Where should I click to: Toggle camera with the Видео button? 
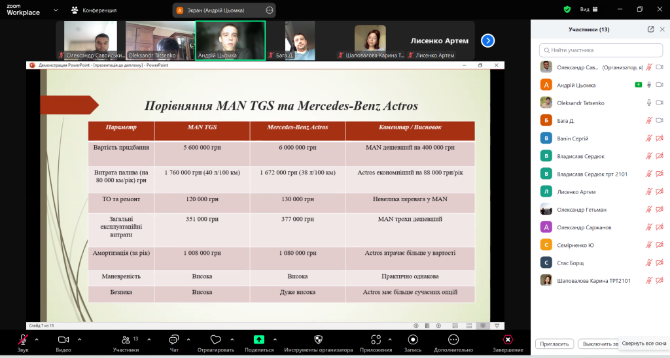(x=63, y=343)
